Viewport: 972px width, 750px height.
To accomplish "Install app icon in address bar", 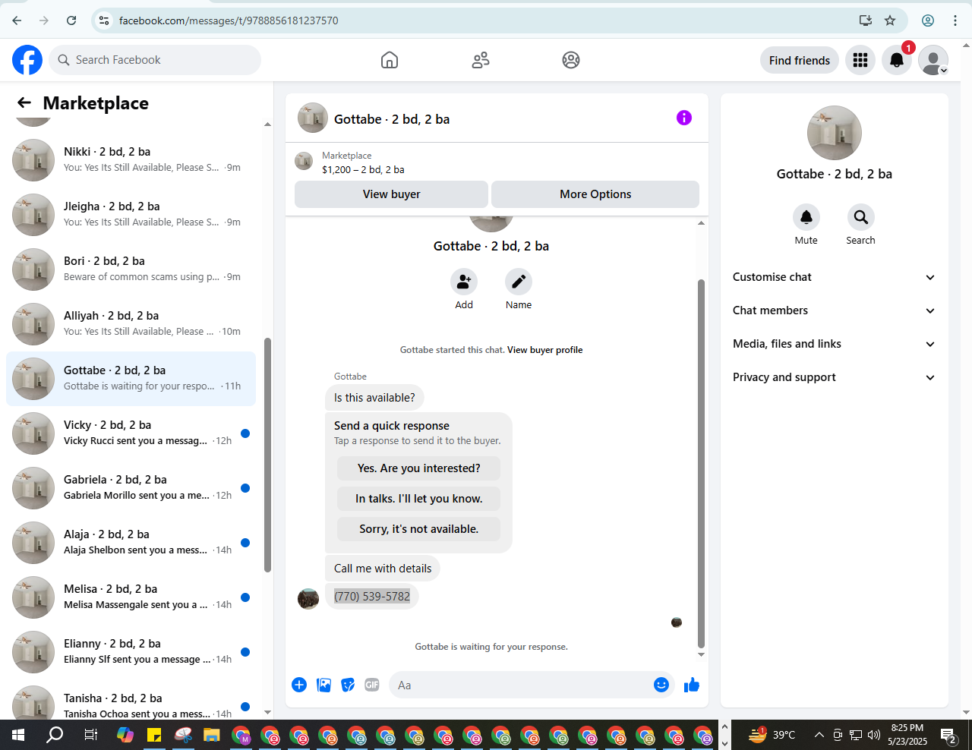I will coord(866,20).
